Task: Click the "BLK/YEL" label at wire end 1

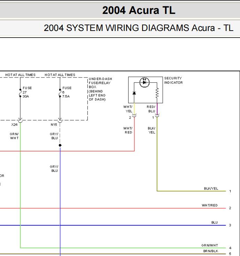Action: [x=211, y=189]
